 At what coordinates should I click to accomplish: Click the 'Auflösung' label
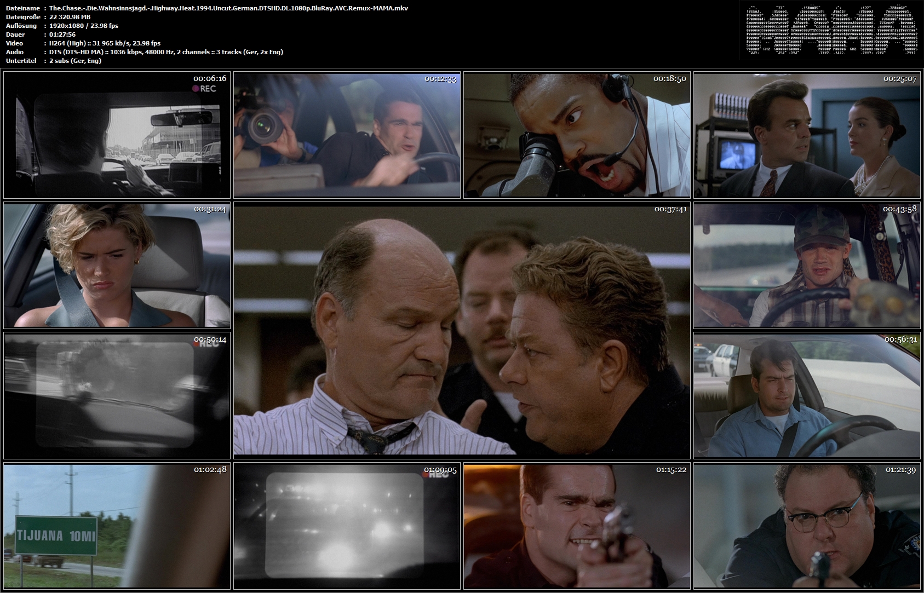[21, 26]
